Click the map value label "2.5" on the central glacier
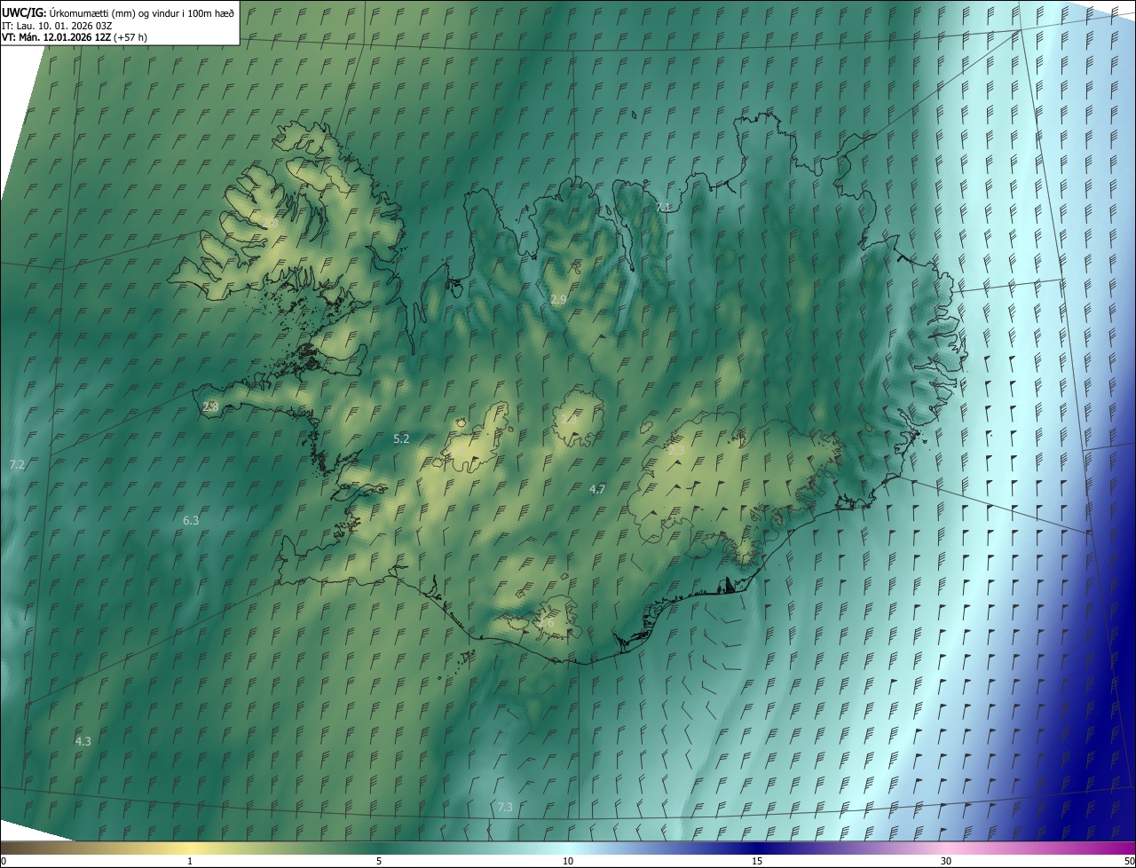Screen dimensions: 1136x868 (570, 419)
